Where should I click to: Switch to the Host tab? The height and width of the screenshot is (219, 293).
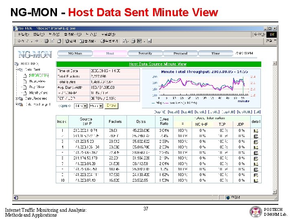pyautogui.click(x=110, y=54)
